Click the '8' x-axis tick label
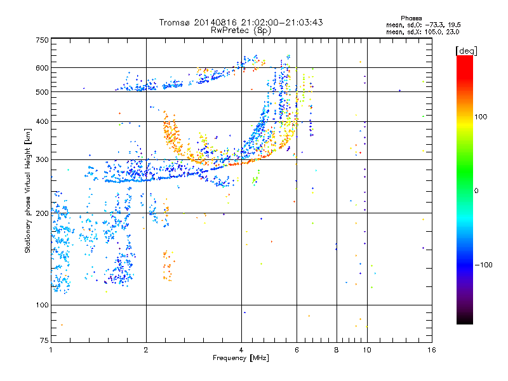The image size is (508, 381). pyautogui.click(x=337, y=351)
